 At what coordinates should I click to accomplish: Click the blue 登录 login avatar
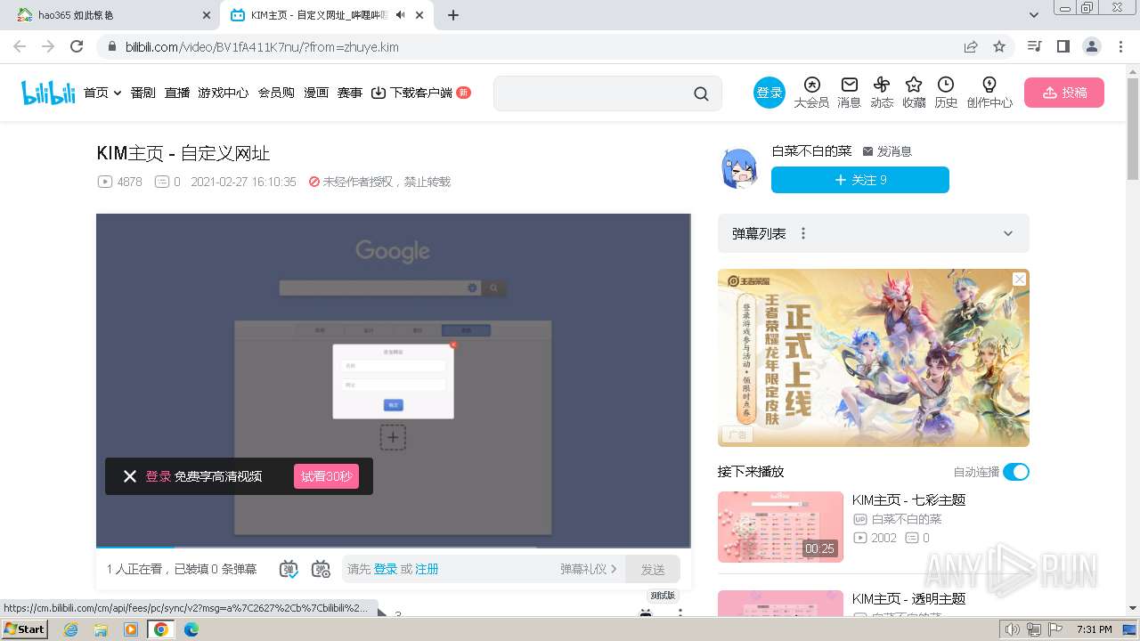coord(769,93)
